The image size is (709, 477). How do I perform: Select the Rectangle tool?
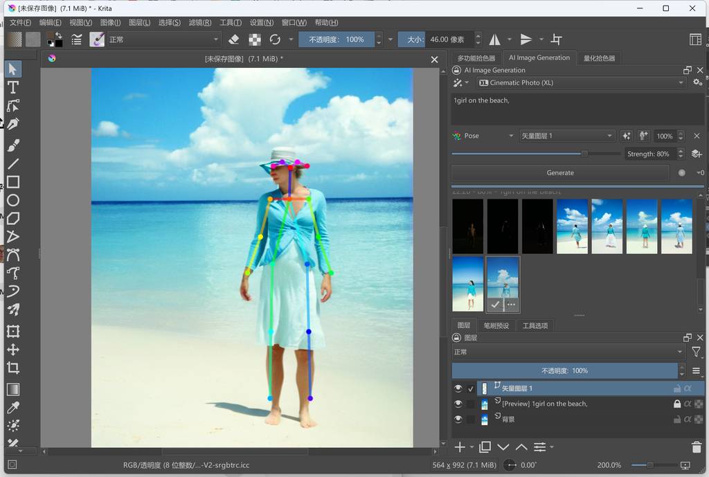click(x=12, y=182)
